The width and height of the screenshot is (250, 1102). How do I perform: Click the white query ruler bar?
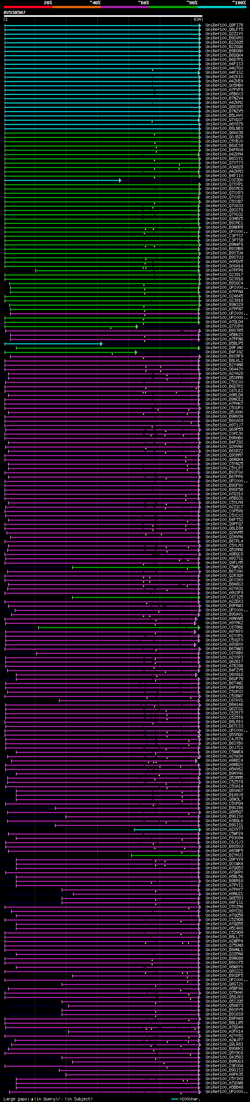103,16
